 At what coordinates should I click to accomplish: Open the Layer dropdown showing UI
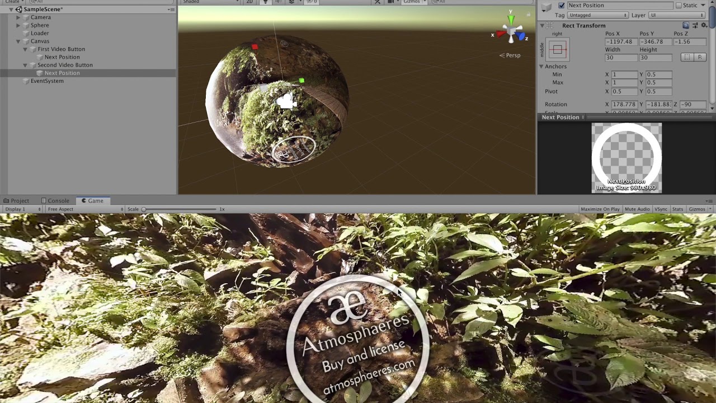click(677, 15)
